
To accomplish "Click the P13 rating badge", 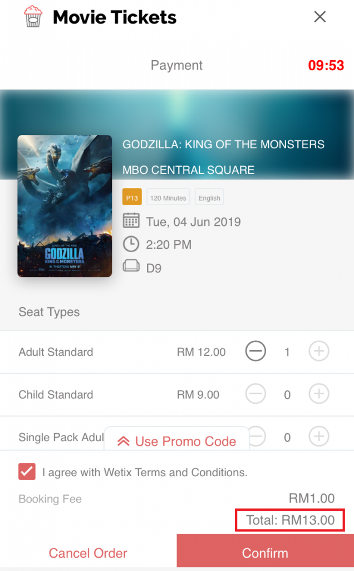I will [132, 197].
